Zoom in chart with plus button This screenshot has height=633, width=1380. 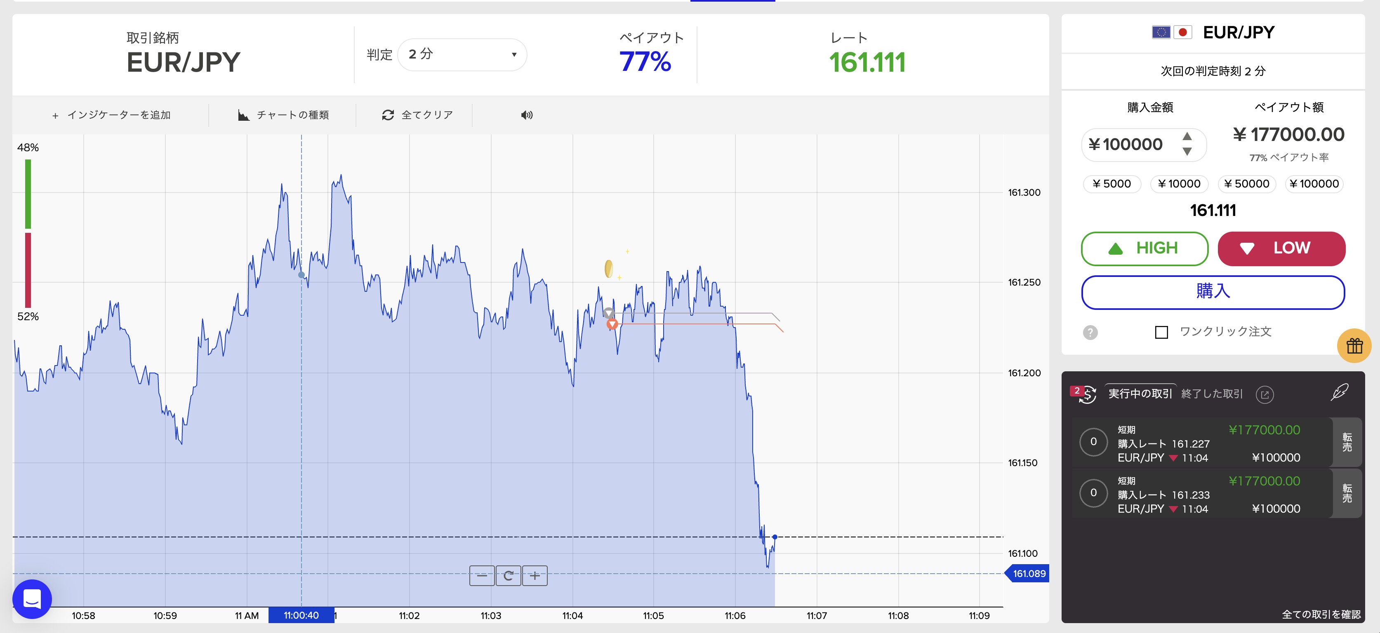coord(535,576)
